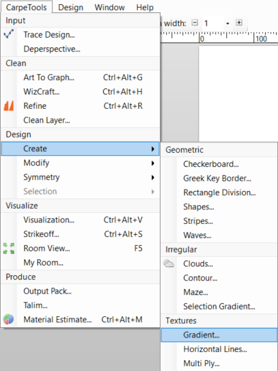Click the Clouds icon in Irregular section
Image resolution: width=278 pixels, height=371 pixels.
click(x=169, y=264)
